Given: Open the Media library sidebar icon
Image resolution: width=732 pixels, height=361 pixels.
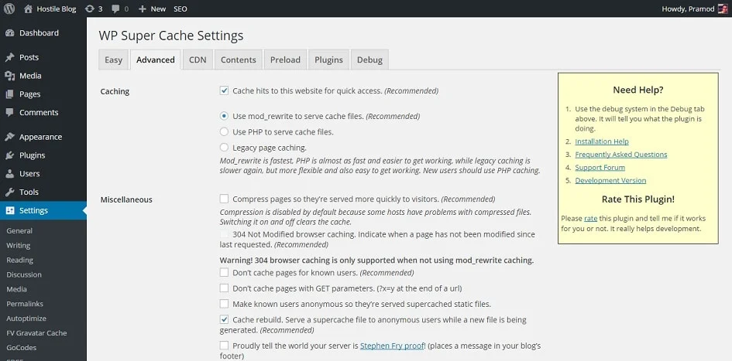Looking at the screenshot, I should [x=9, y=76].
